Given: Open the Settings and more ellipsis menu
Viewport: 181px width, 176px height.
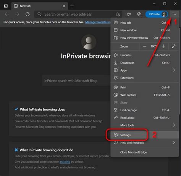Looking at the screenshot, I should 174,14.
